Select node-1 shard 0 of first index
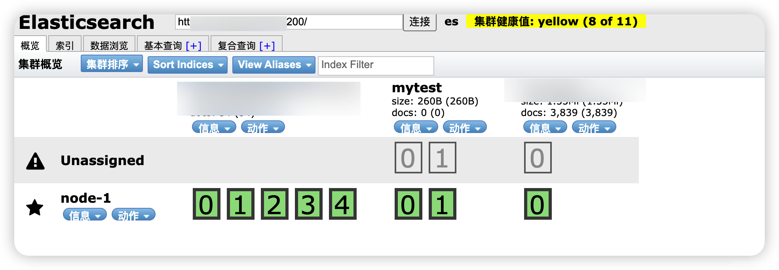The height and width of the screenshot is (270, 779). pos(207,204)
